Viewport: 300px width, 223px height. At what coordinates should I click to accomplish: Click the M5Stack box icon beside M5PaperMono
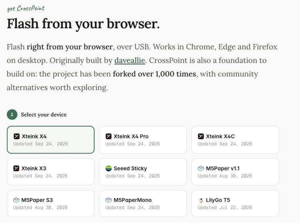[108, 200]
